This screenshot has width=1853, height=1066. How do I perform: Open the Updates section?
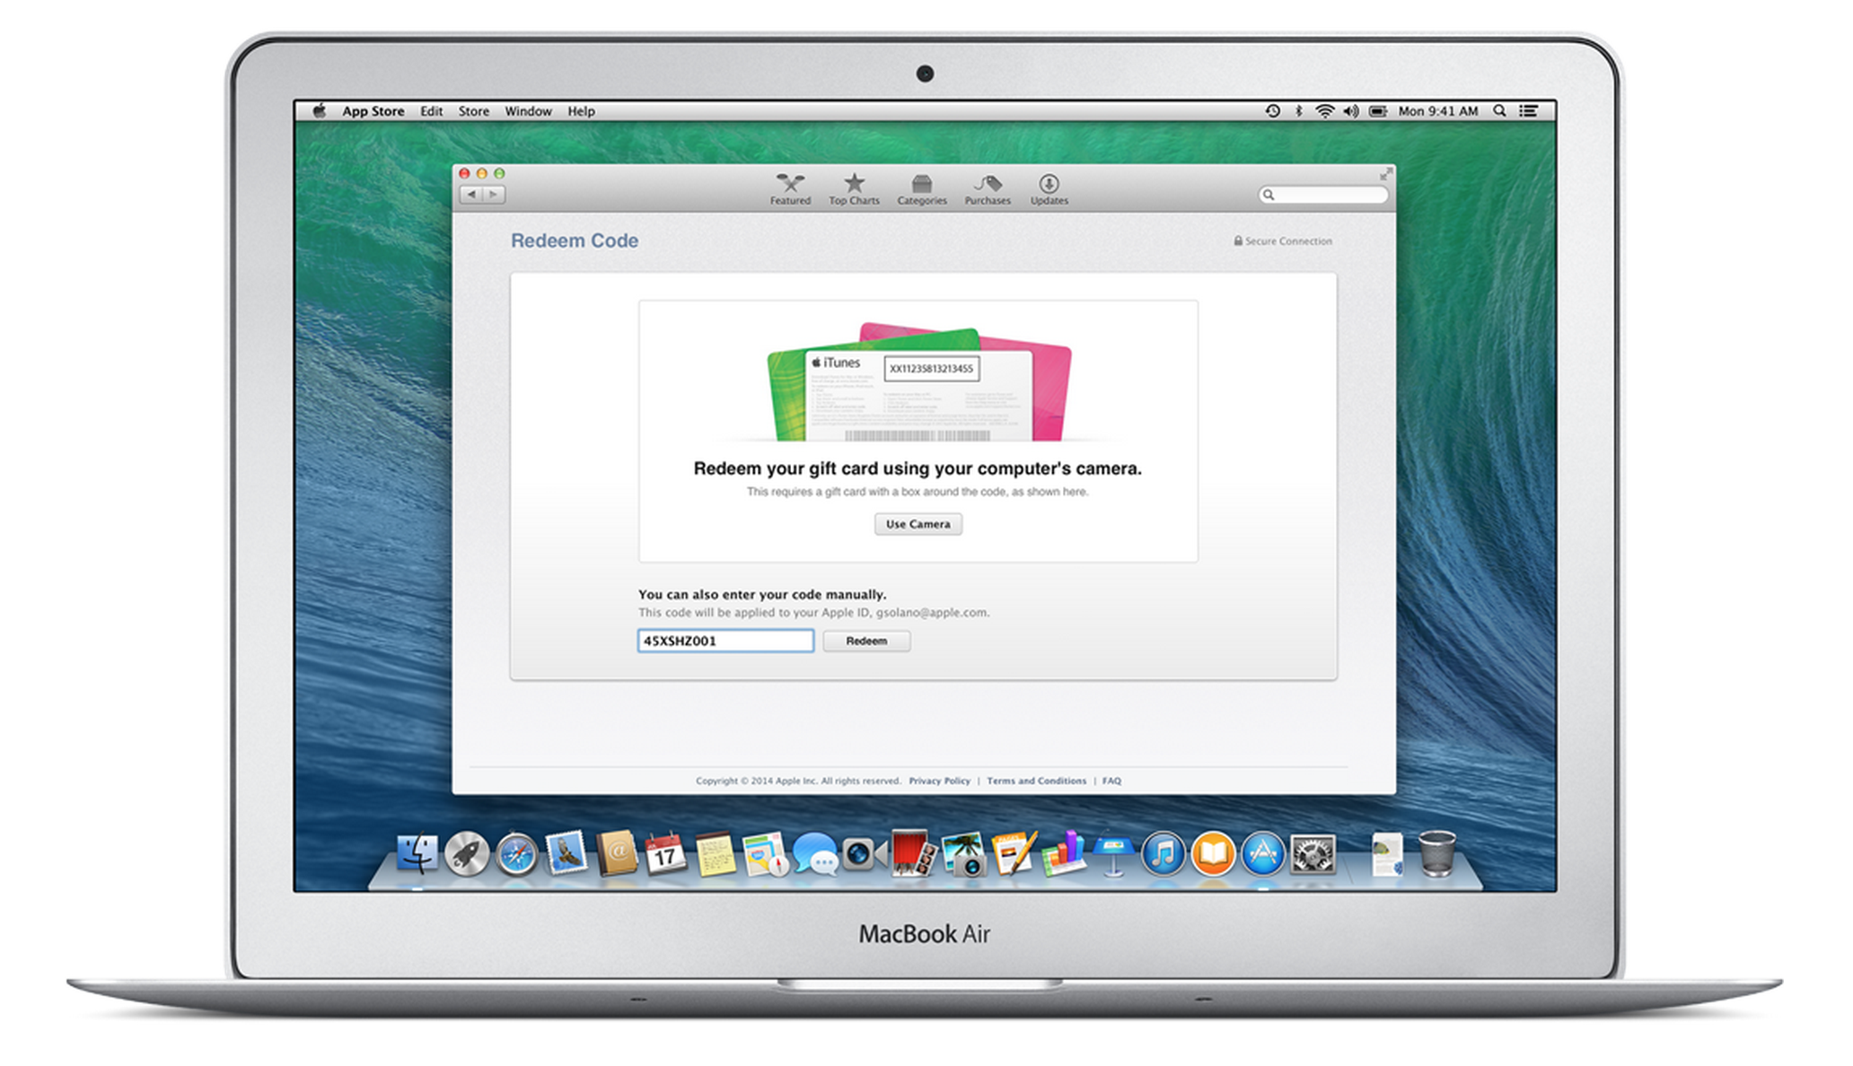coord(1049,189)
